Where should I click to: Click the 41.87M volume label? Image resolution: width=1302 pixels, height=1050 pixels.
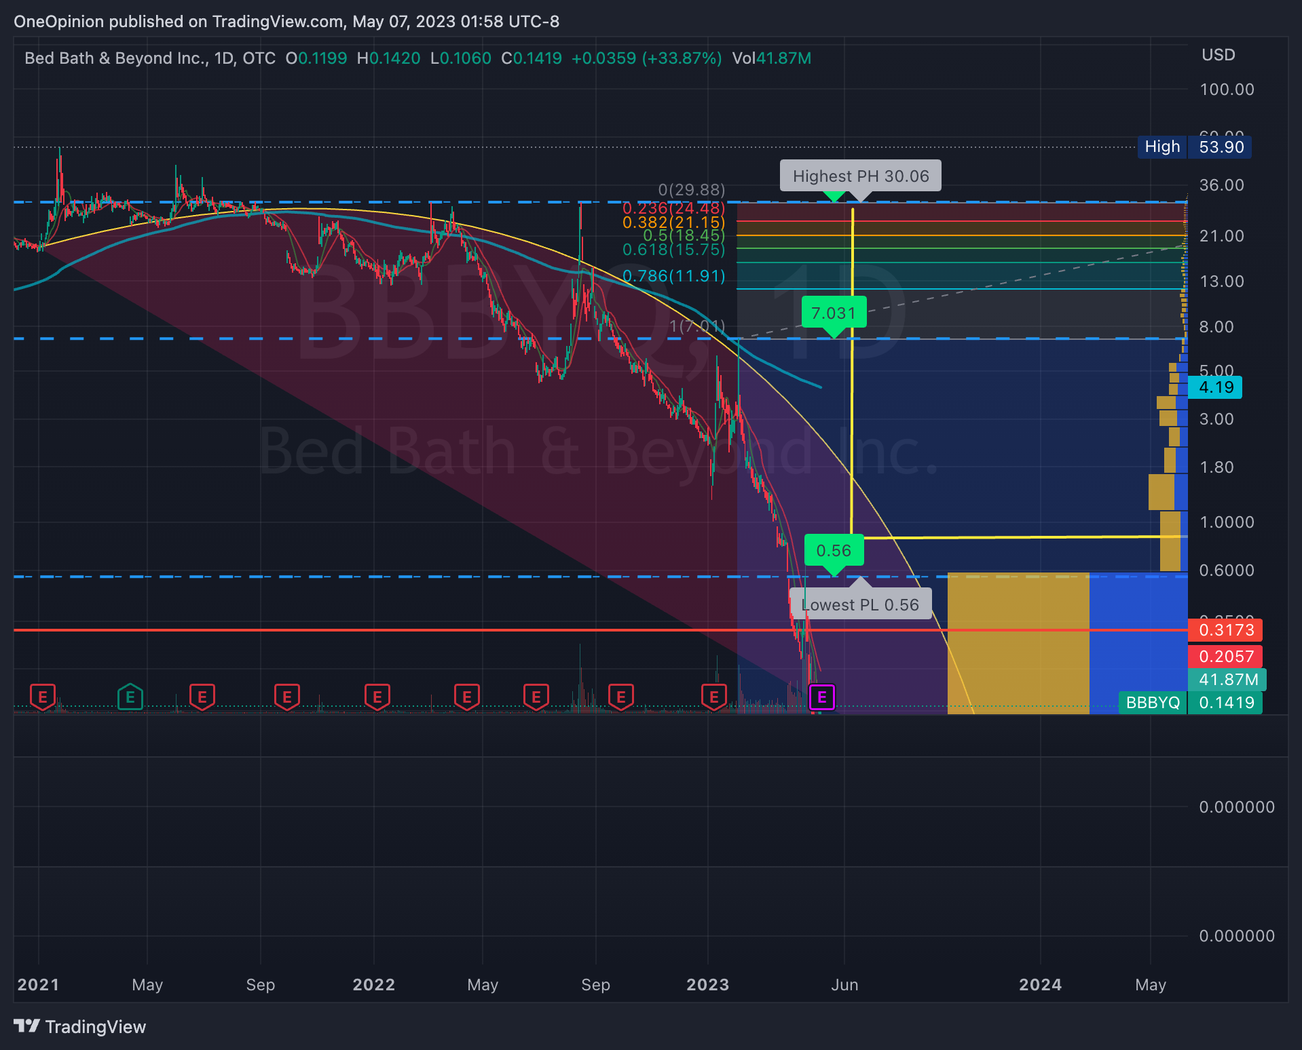(x=1227, y=680)
